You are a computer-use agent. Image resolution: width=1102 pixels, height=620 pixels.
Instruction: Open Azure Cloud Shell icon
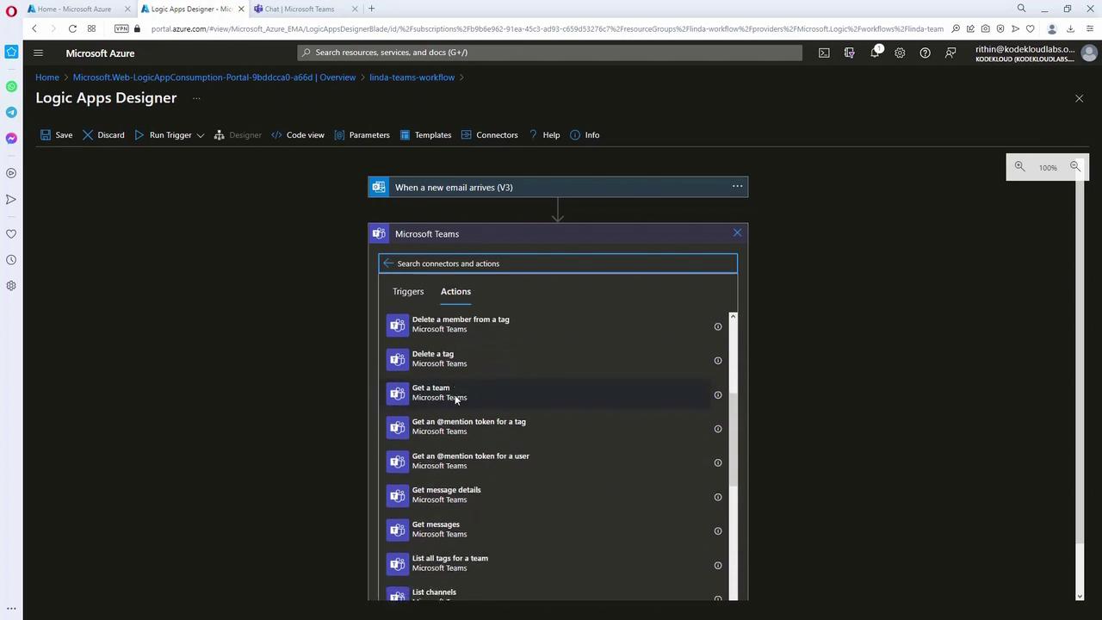tap(824, 53)
